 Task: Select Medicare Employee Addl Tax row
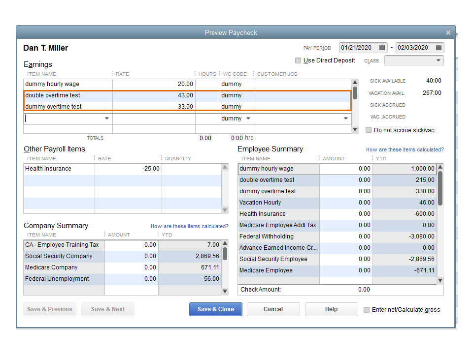[x=337, y=225]
